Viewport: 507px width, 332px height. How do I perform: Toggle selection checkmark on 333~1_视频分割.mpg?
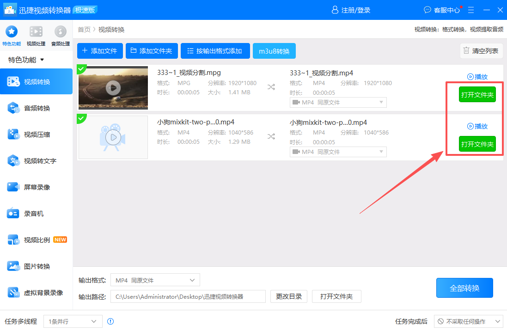[82, 69]
